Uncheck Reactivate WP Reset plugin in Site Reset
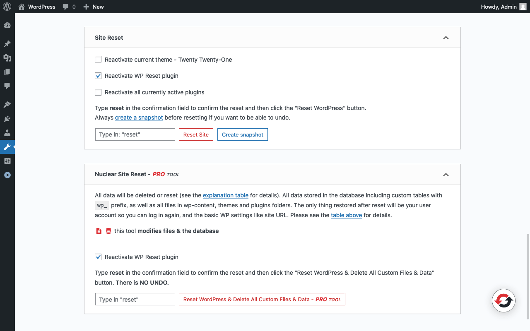 98,76
